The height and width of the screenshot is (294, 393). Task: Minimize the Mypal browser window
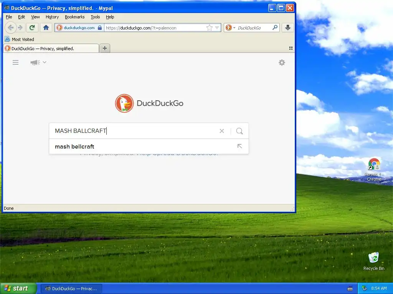[x=272, y=8]
